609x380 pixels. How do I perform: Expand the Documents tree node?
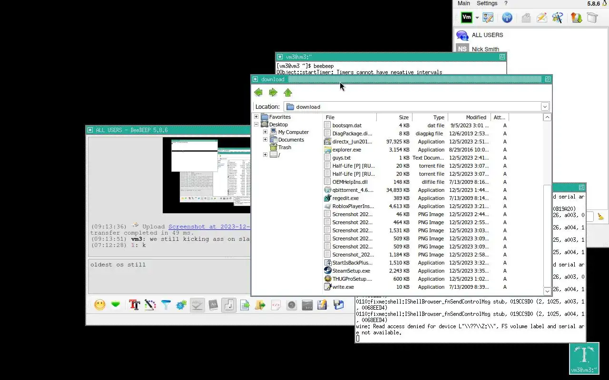pyautogui.click(x=265, y=140)
